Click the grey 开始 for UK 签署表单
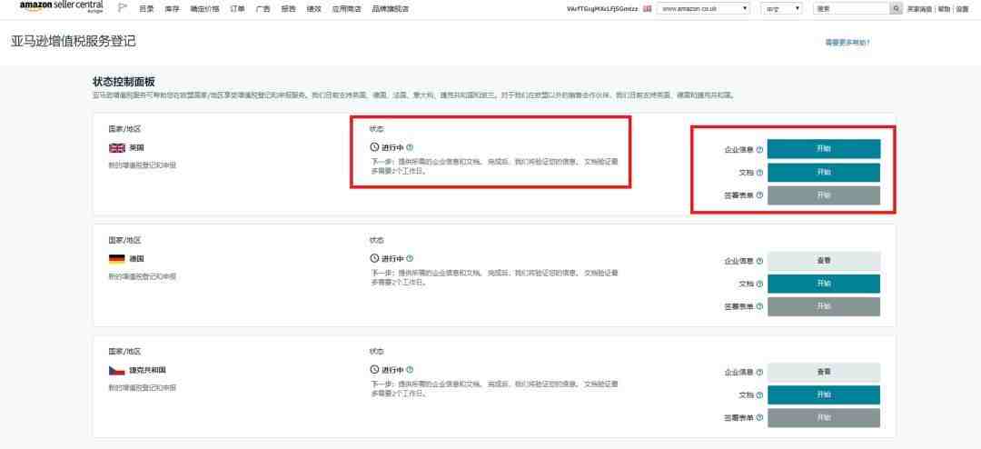The height and width of the screenshot is (449, 981). pos(823,195)
